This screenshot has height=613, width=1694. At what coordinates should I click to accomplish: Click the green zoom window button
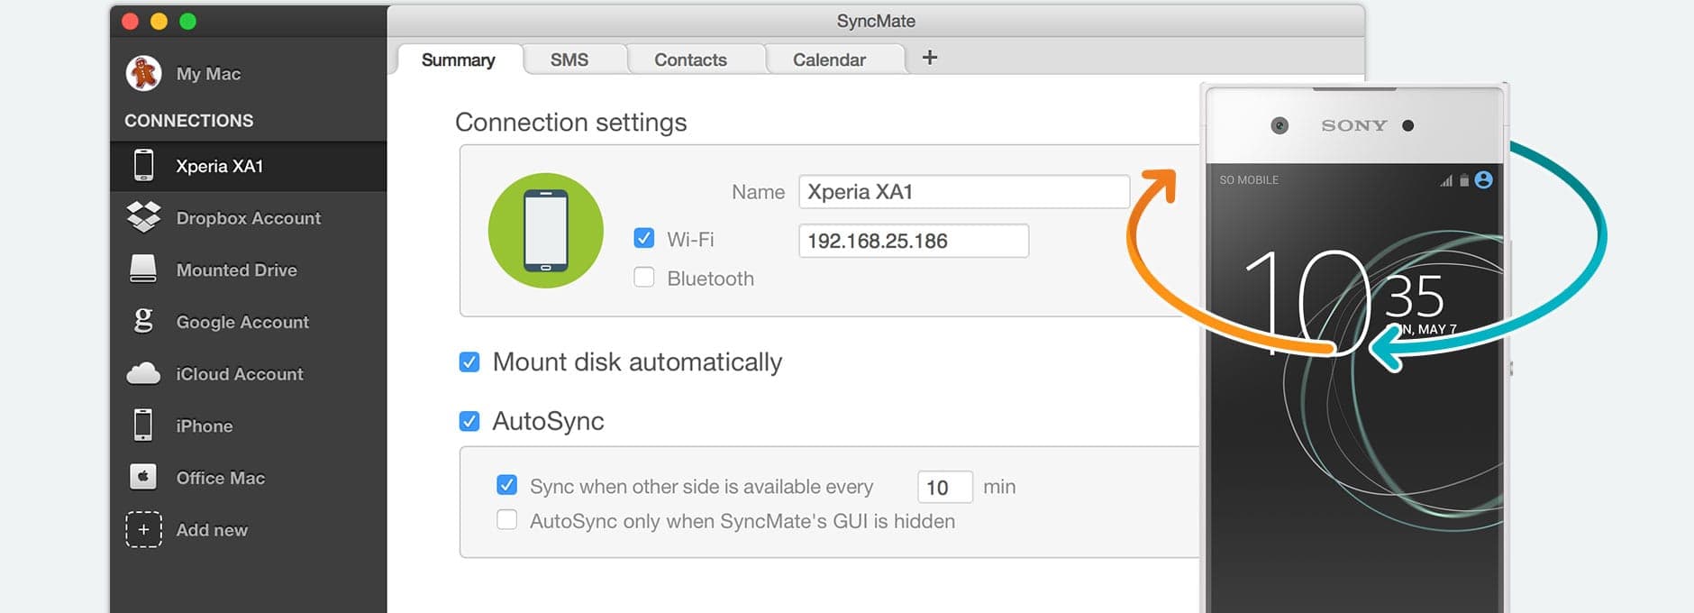point(188,21)
